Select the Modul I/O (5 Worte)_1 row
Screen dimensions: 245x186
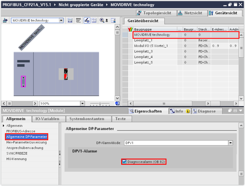(x=152, y=46)
